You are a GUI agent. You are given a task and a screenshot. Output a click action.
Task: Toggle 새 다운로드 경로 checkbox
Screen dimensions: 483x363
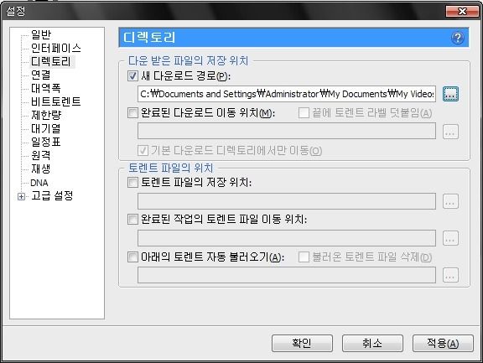132,75
